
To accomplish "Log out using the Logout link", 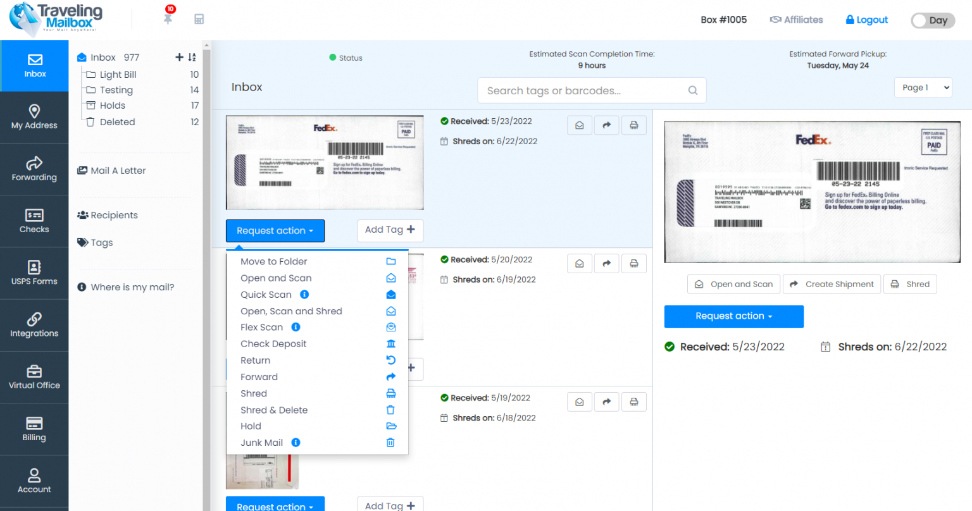I will point(866,20).
